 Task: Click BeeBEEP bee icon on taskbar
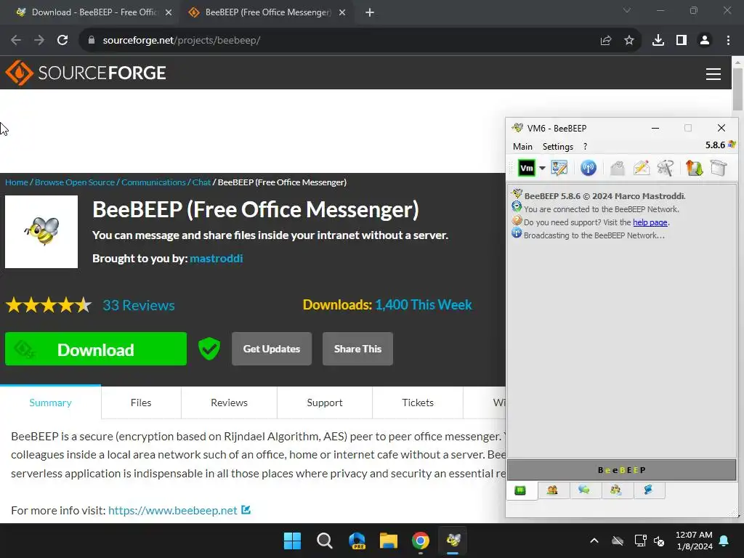[453, 540]
